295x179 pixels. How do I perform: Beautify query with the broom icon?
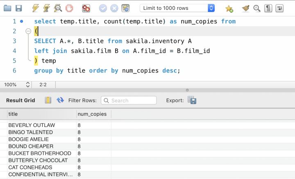click(245, 8)
